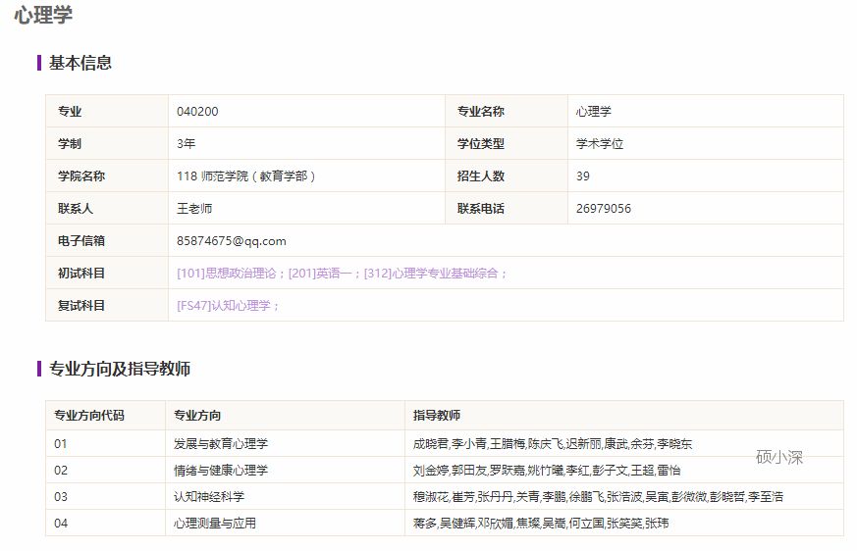Image resolution: width=857 pixels, height=551 pixels.
Task: Click the 学制 label cell
Action: pos(107,143)
